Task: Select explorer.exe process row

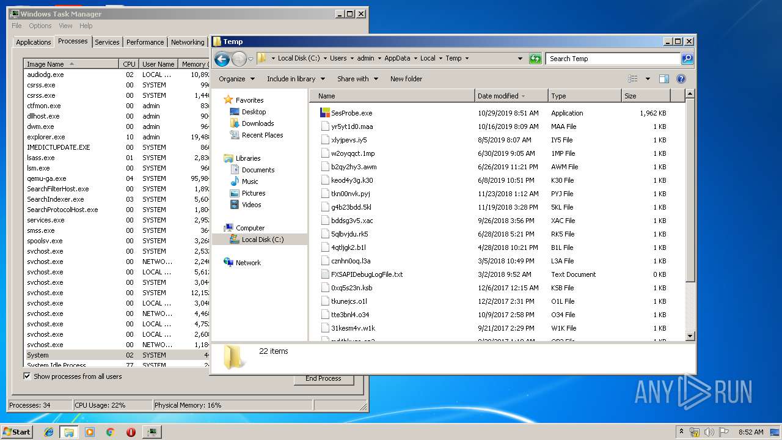Action: pos(117,137)
